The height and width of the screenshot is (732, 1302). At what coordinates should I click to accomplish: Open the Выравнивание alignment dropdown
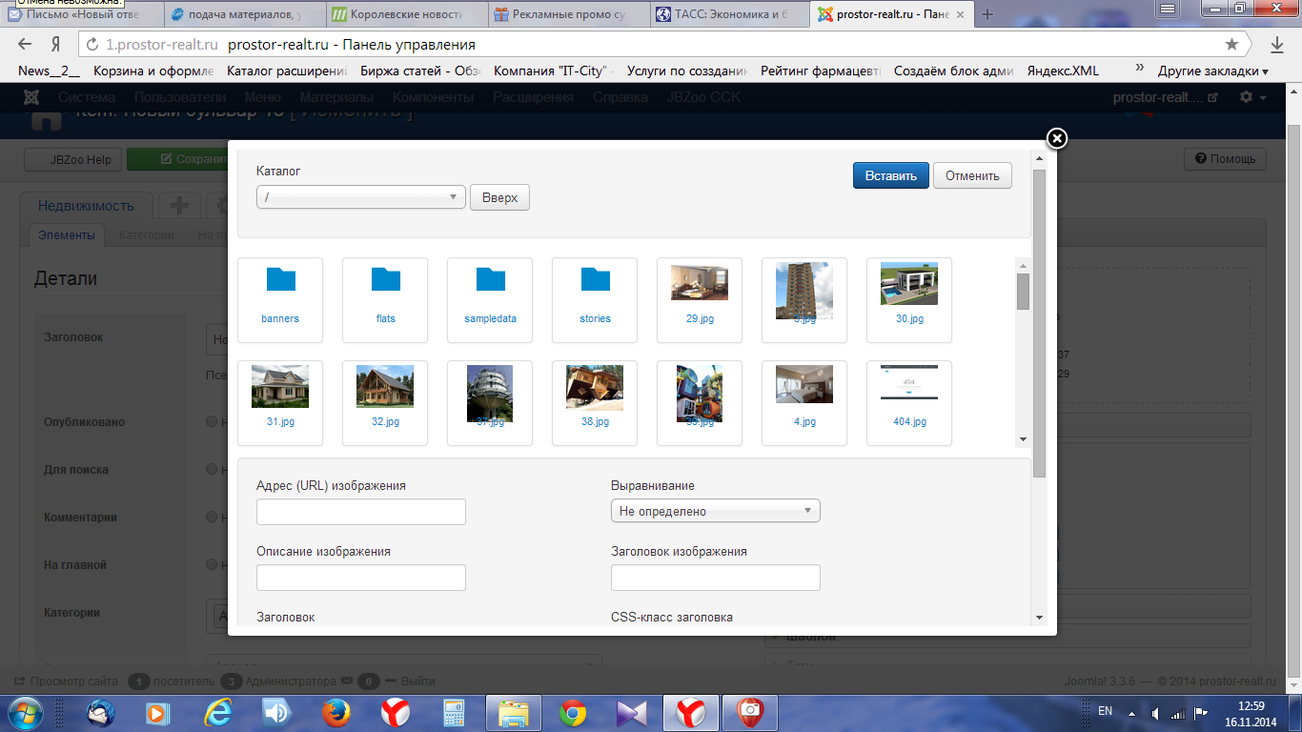715,511
